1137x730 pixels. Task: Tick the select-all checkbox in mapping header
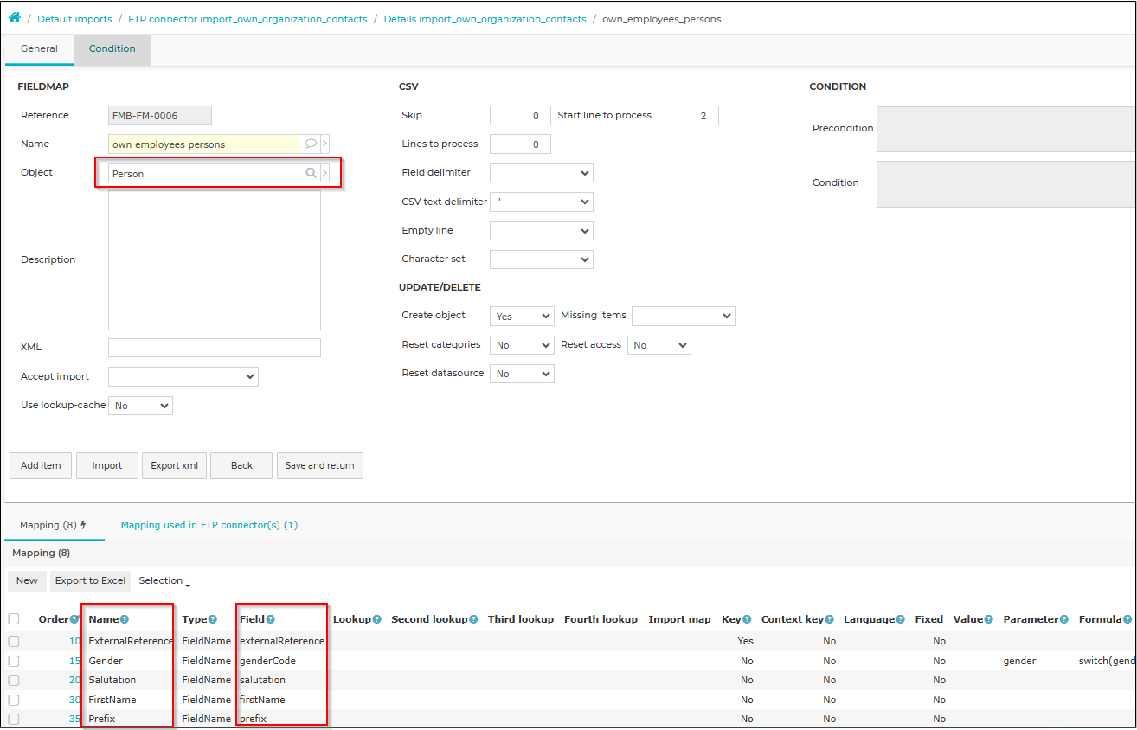point(14,619)
